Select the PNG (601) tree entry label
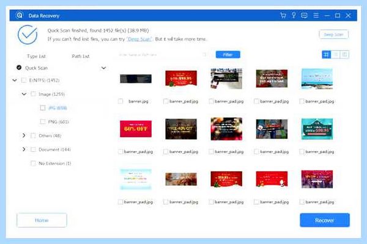 coord(58,121)
